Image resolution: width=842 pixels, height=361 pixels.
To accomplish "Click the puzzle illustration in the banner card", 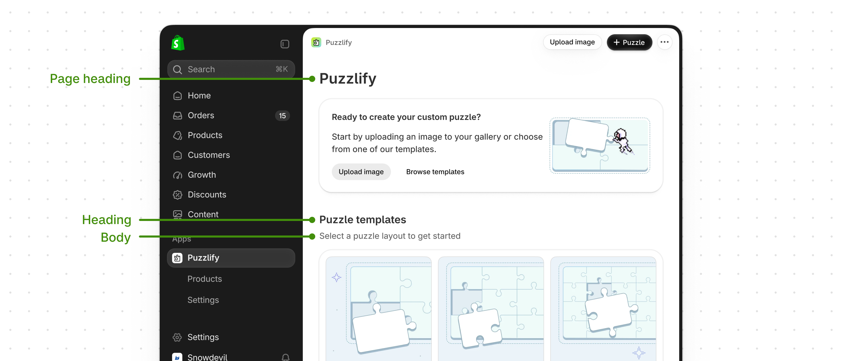I will 600,146.
